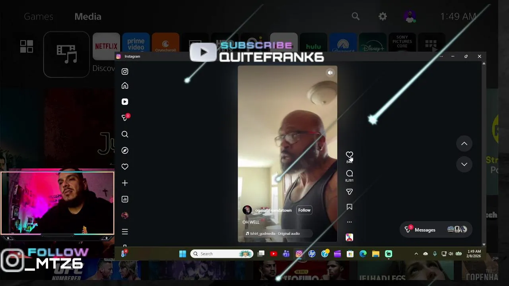509x286 pixels.
Task: Click the Instagram logo in sidebar
Action: pos(125,71)
